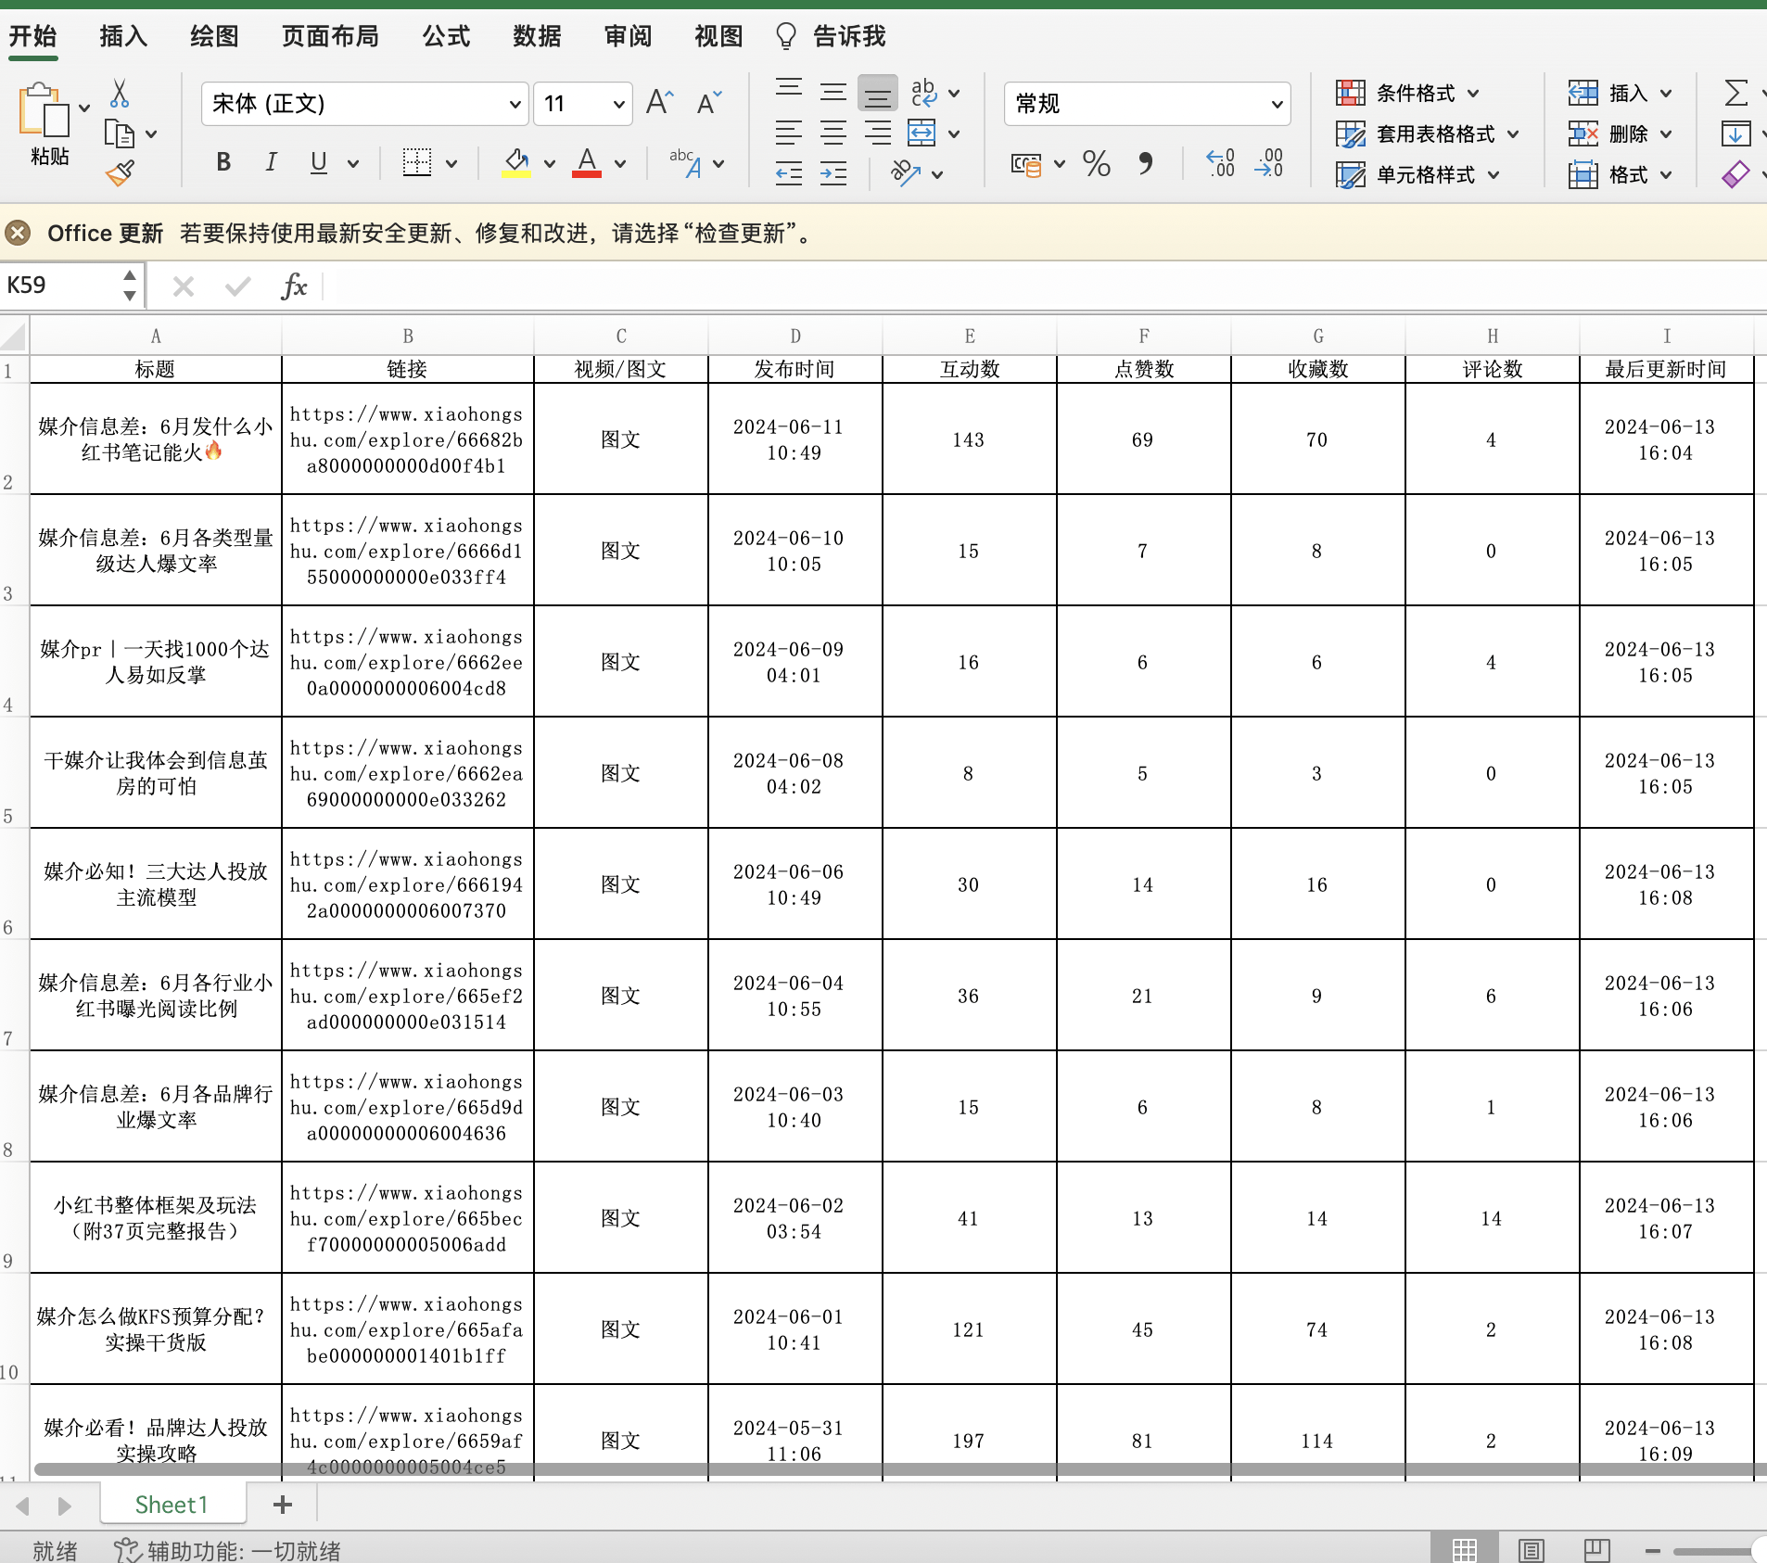1767x1563 pixels.
Task: Open the font size dropdown
Action: click(618, 104)
